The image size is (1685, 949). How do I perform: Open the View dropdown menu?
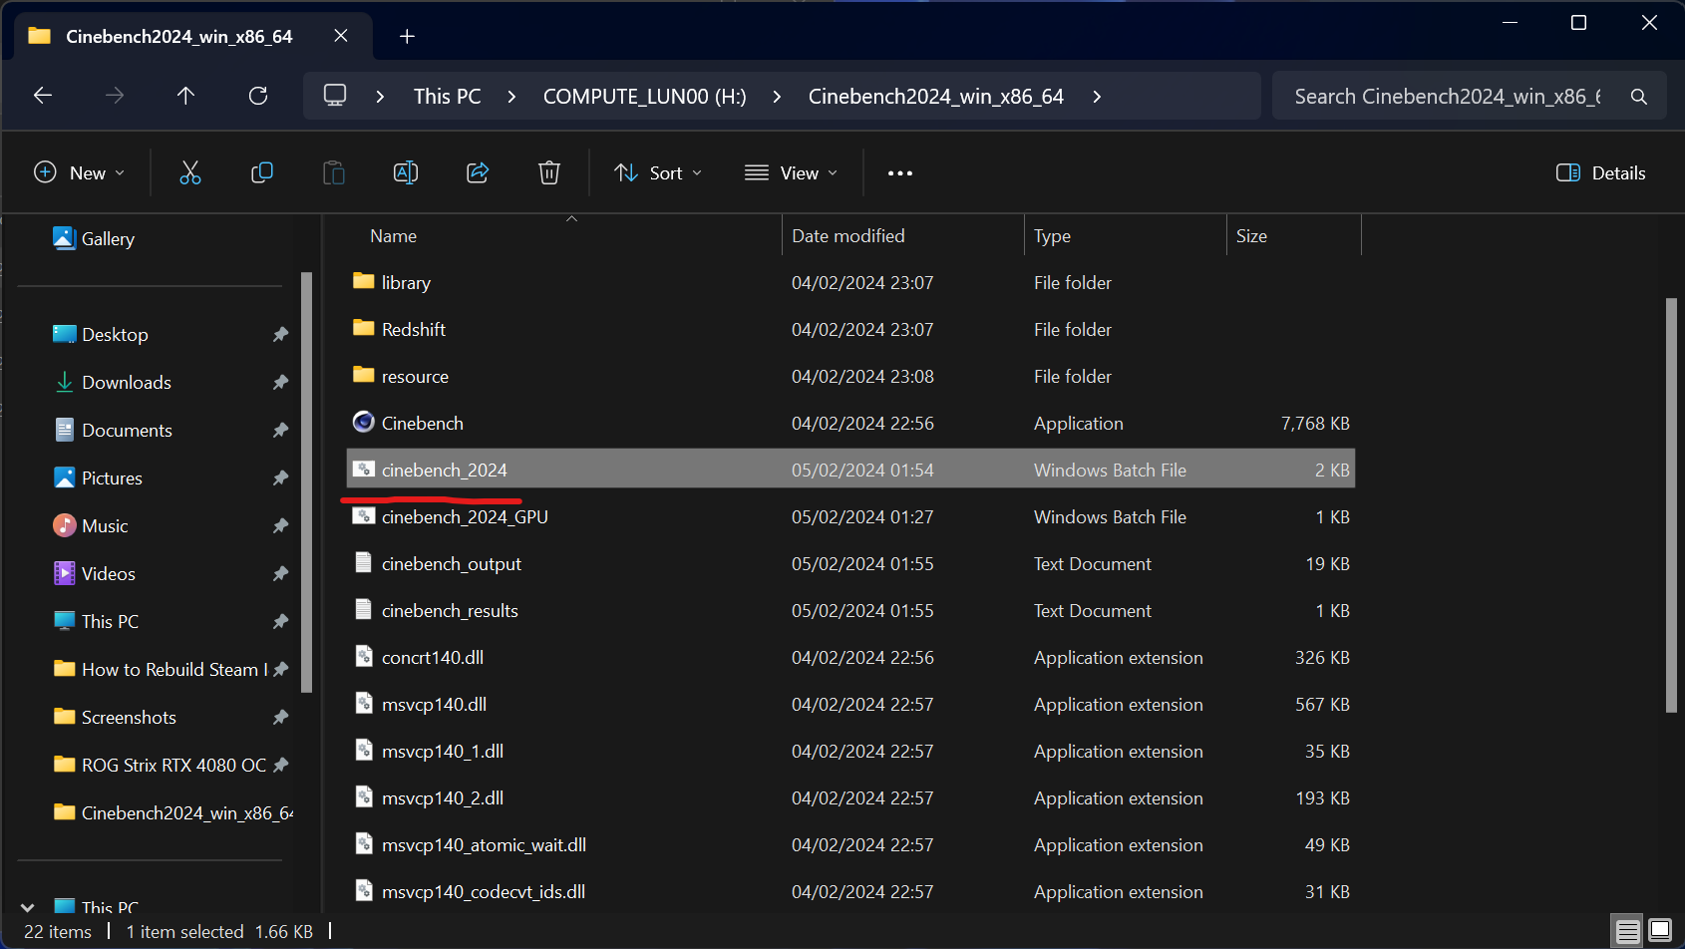point(791,172)
